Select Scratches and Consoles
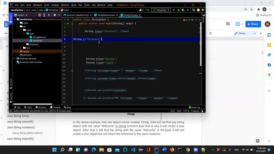 (29, 62)
